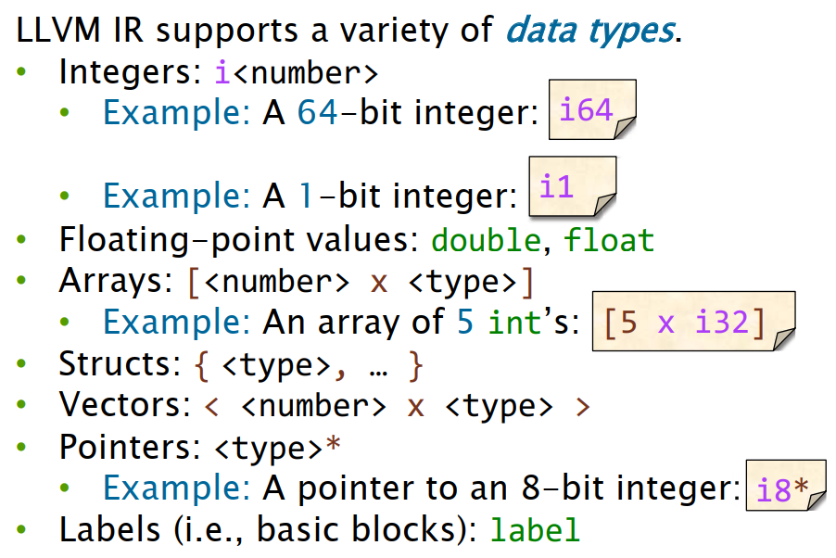Click the i8* sticky note box
Viewport: 836px width, 558px height.
pyautogui.click(x=785, y=488)
